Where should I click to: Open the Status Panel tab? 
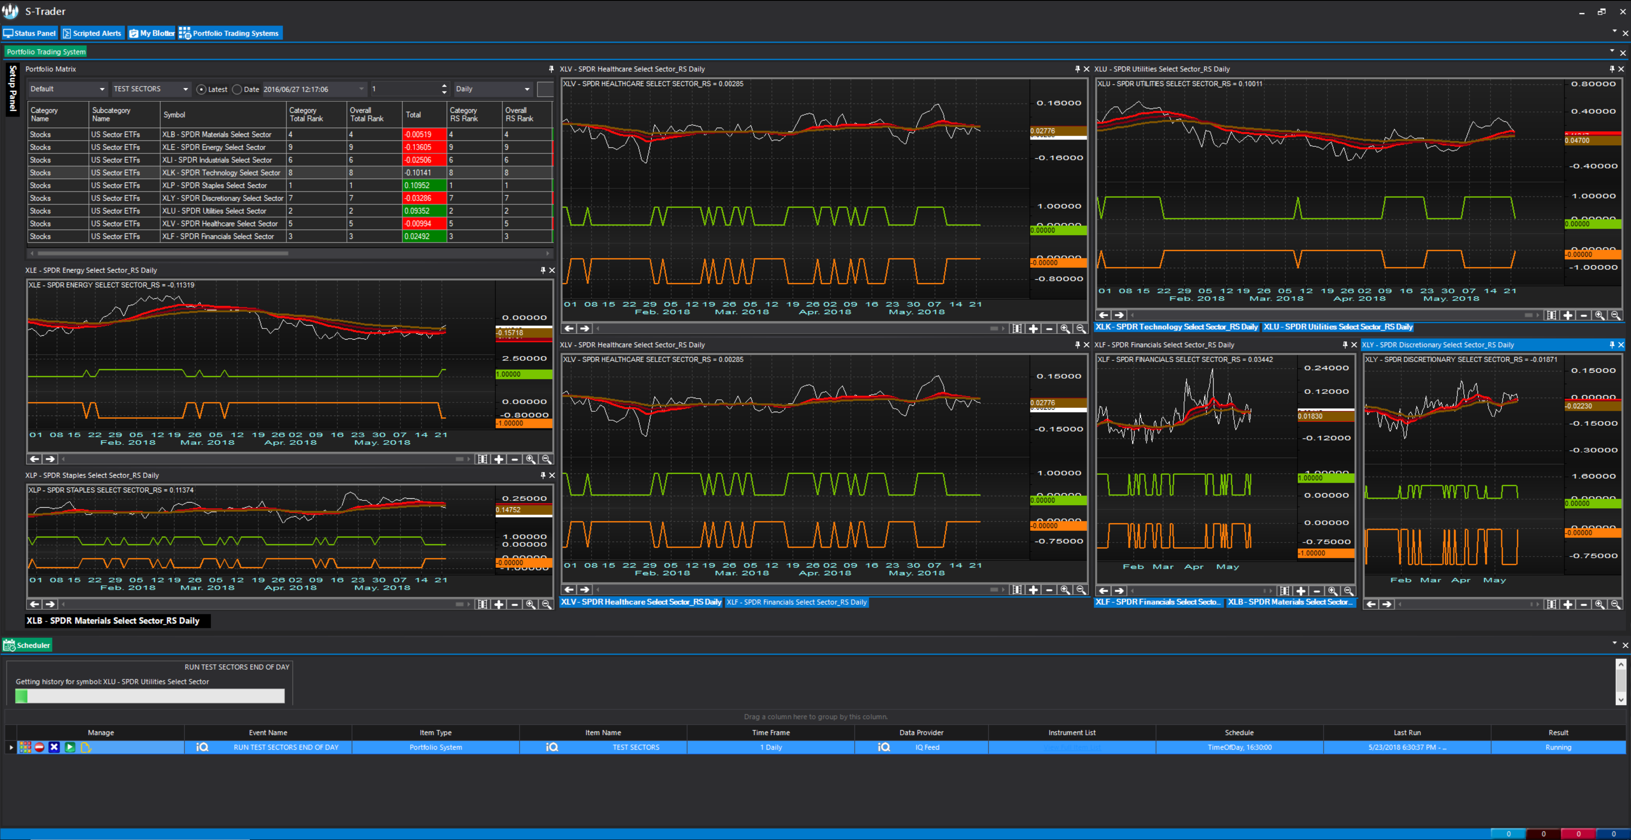pyautogui.click(x=30, y=34)
